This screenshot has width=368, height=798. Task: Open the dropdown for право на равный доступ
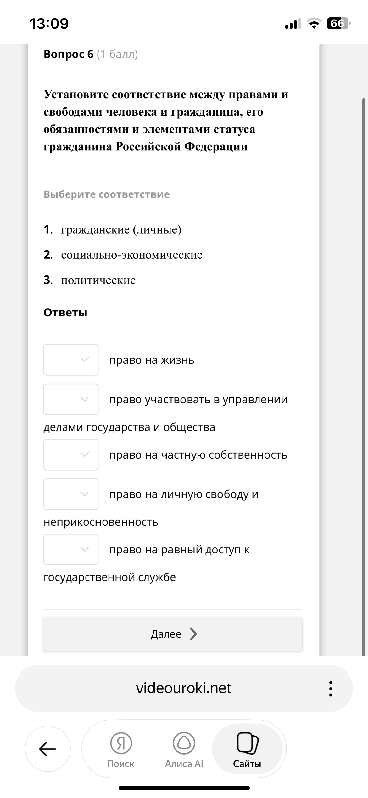(70, 550)
